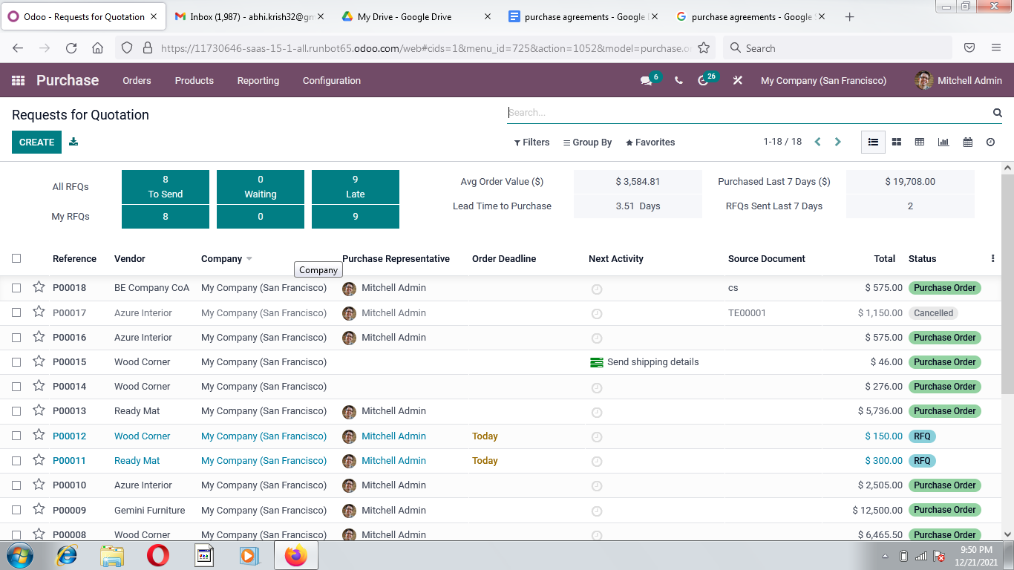Image resolution: width=1014 pixels, height=570 pixels.
Task: Open the Odoo apps grid menu
Action: pos(19,80)
